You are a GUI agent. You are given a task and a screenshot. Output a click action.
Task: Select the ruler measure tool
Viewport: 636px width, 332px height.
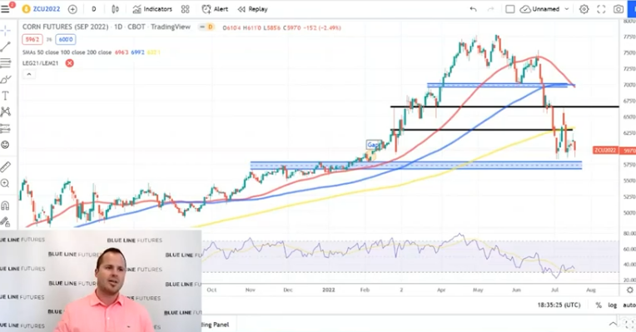pos(5,166)
